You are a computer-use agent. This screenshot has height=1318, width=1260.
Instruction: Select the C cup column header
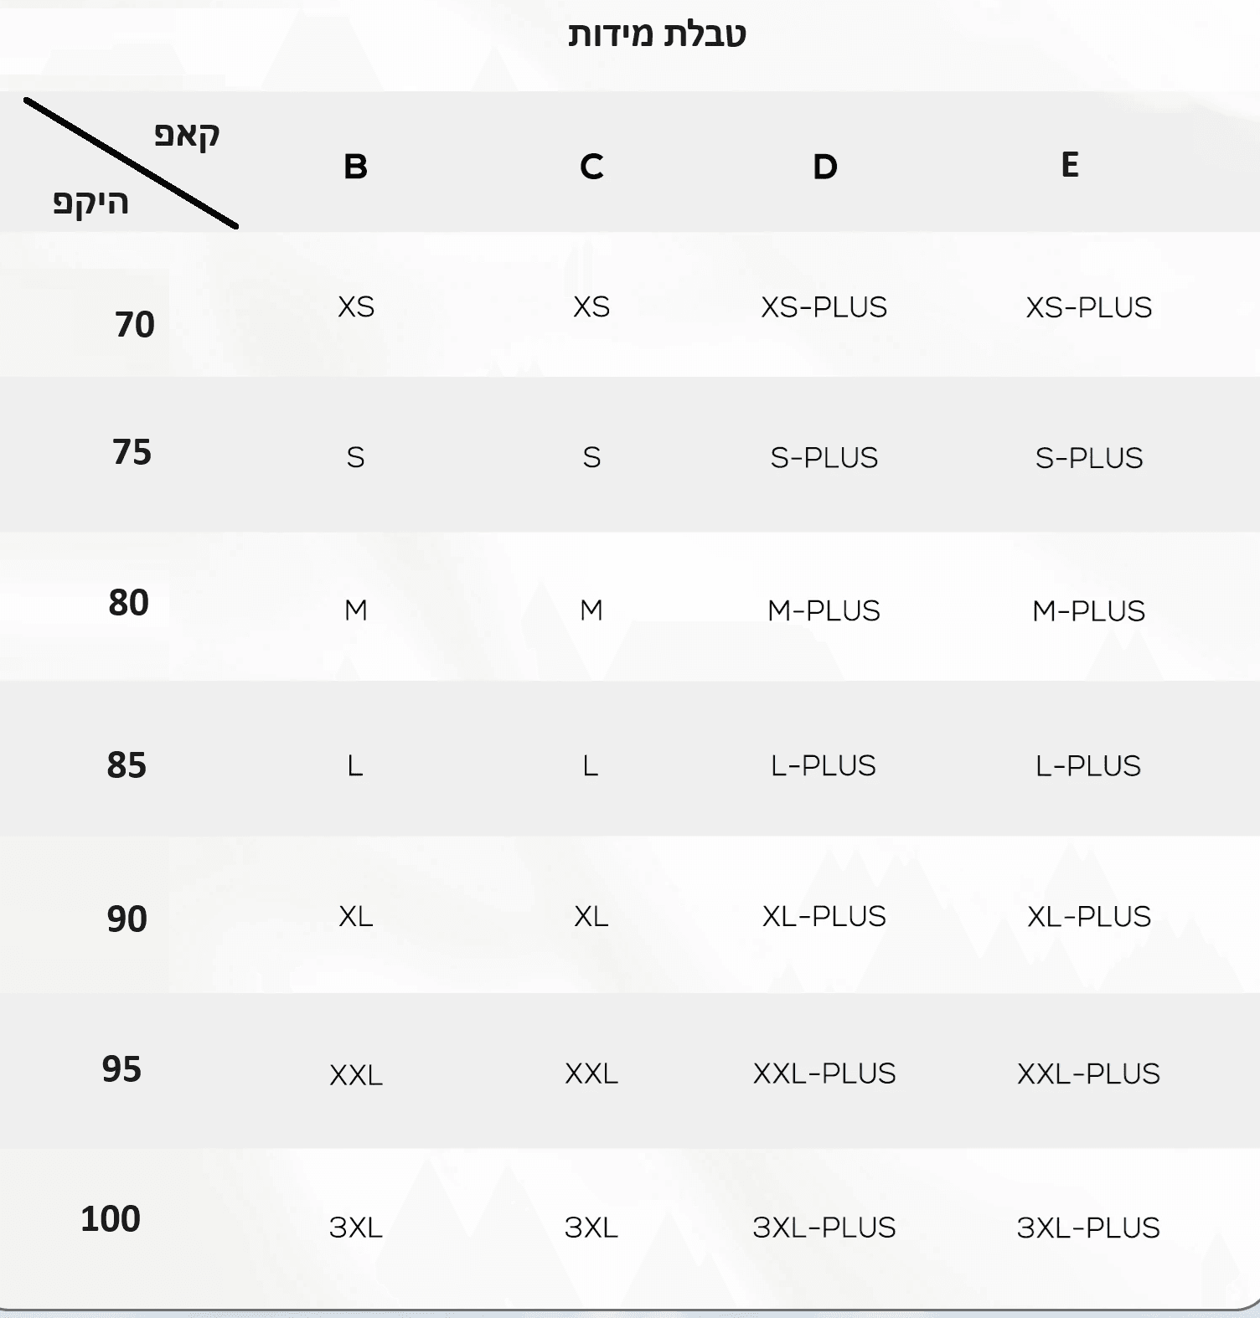[x=591, y=167]
